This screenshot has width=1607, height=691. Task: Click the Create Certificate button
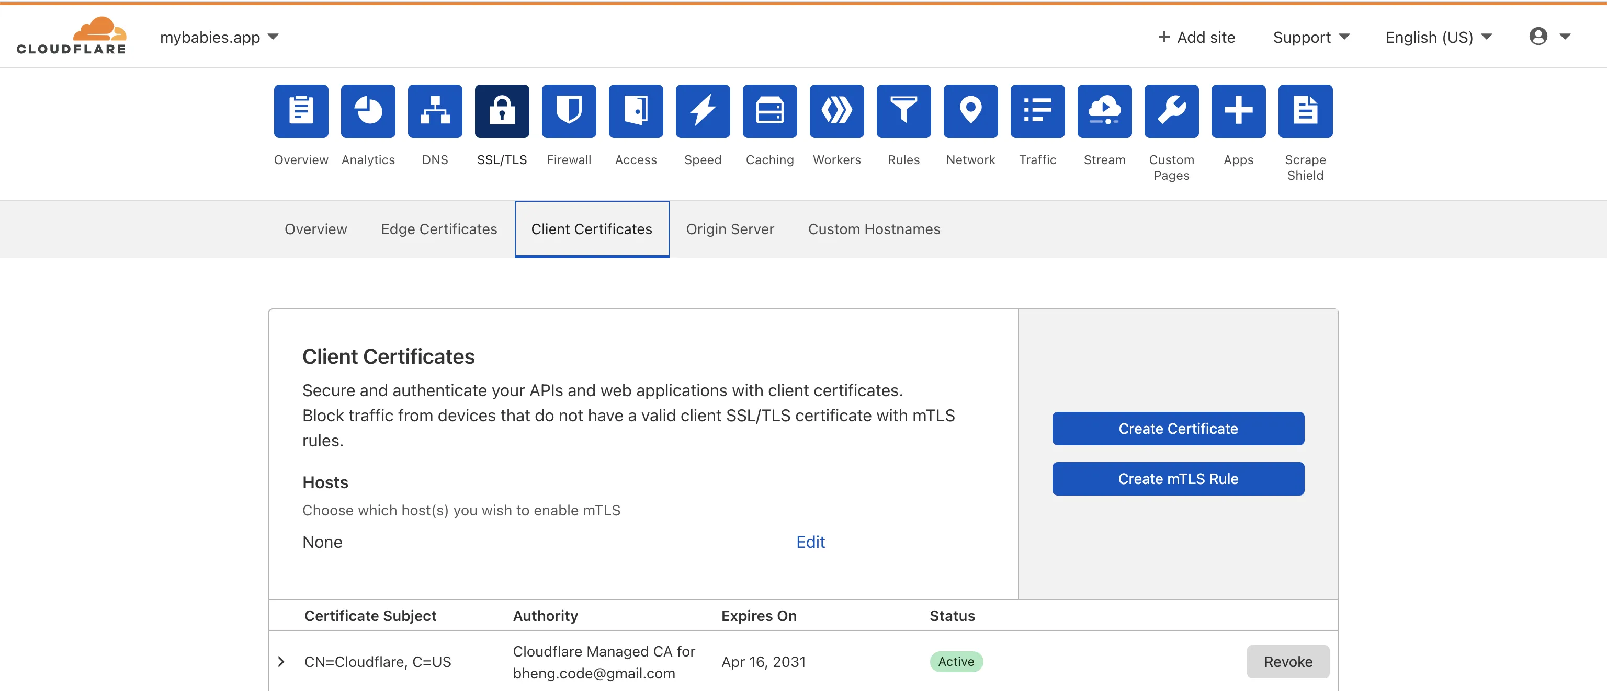[1177, 429]
